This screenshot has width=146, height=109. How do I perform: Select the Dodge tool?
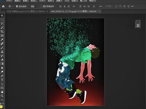pos(2,72)
